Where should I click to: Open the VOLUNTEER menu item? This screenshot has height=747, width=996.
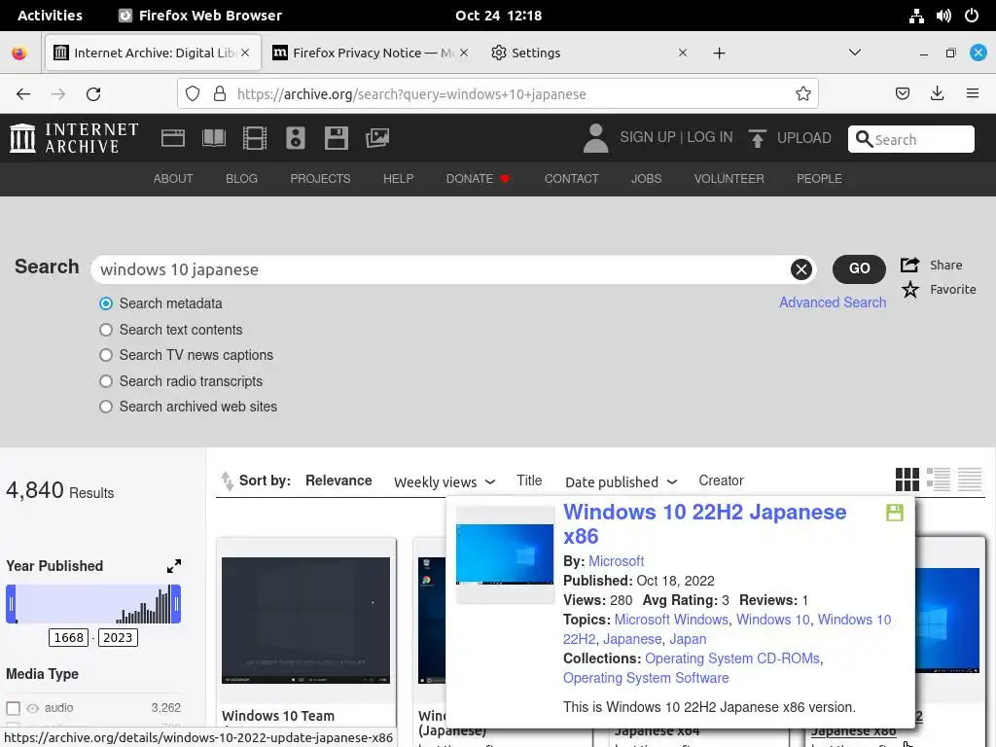(x=729, y=179)
